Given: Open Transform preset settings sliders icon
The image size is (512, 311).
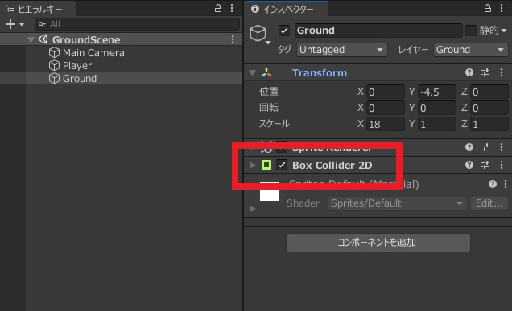Looking at the screenshot, I should pyautogui.click(x=485, y=72).
